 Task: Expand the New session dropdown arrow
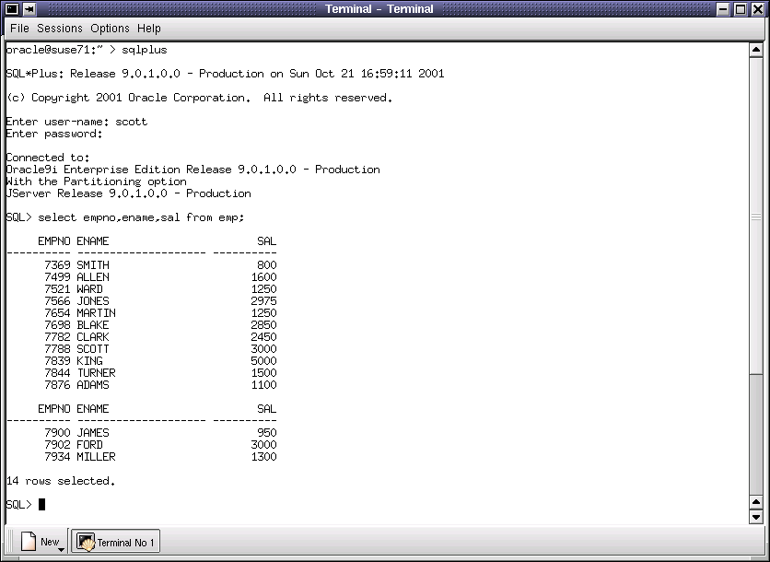[x=62, y=549]
